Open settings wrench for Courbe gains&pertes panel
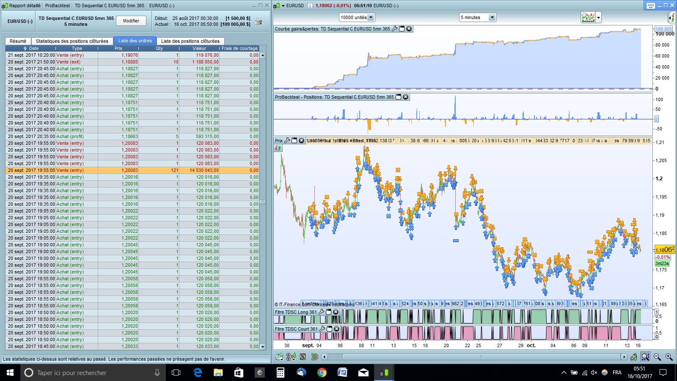The image size is (677, 381). pos(395,29)
